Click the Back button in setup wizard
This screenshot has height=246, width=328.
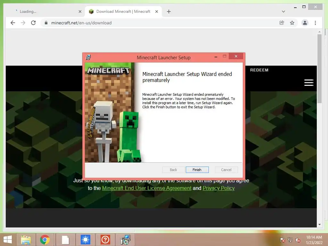coord(173,170)
